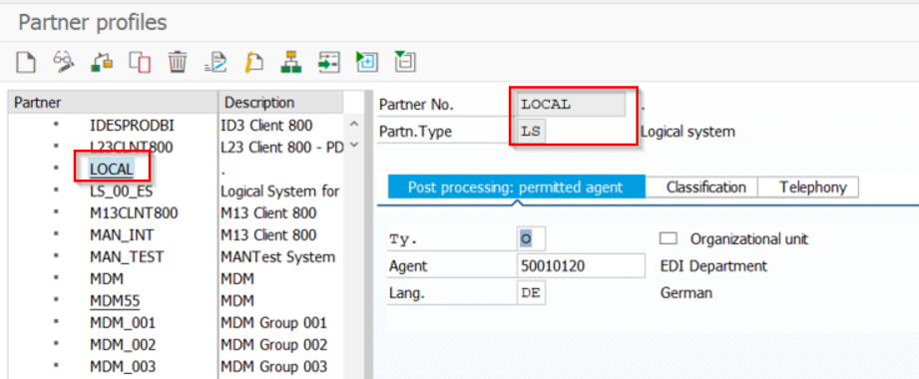Focus the Ty. input field
The width and height of the screenshot is (919, 379).
pyautogui.click(x=531, y=238)
